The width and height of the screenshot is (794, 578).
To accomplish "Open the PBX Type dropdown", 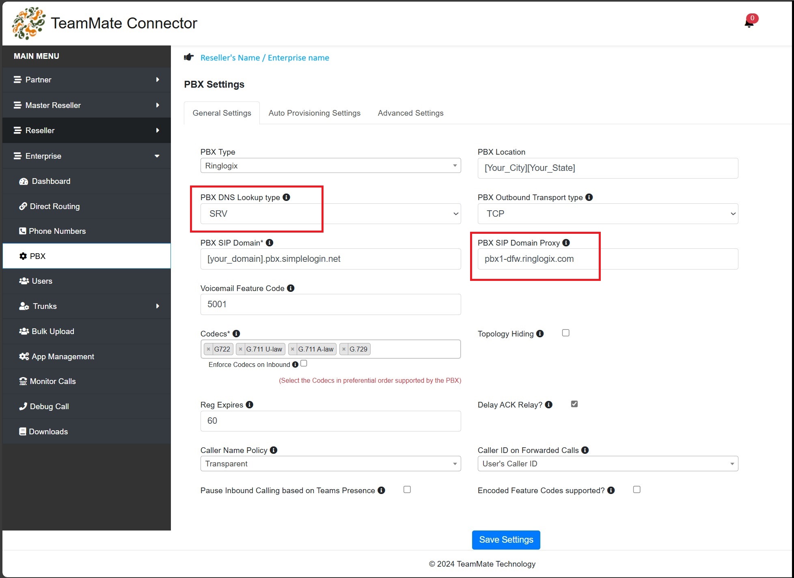I will tap(331, 166).
